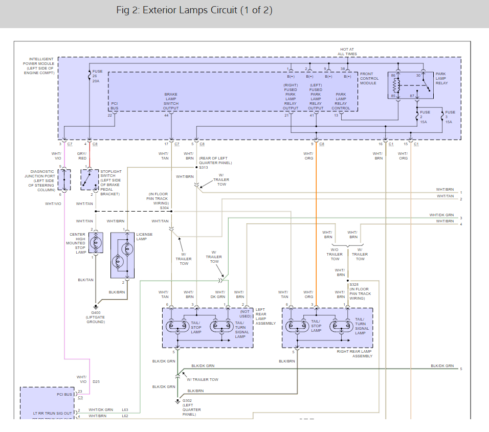489x432 pixels.
Task: Click the right tail/turn signal lamp bulb symbol
Action: pyautogui.click(x=341, y=326)
